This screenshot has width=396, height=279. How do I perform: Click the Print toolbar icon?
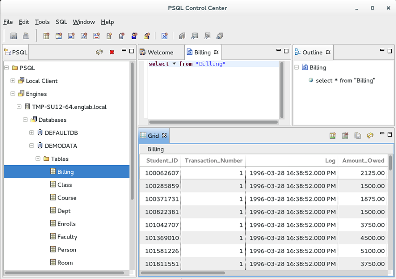click(27, 36)
